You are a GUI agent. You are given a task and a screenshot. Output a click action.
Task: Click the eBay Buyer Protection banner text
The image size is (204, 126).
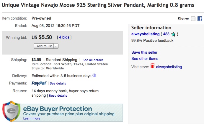[58, 109]
